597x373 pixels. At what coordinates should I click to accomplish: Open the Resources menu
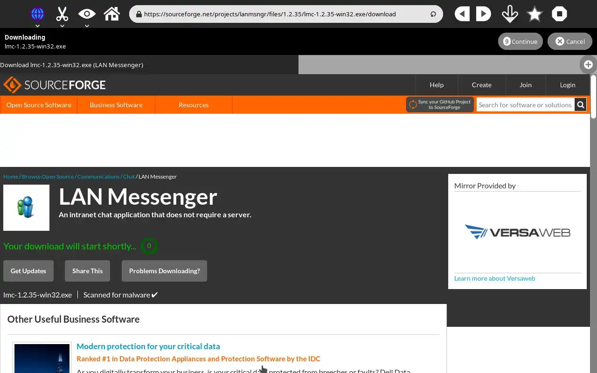point(194,105)
